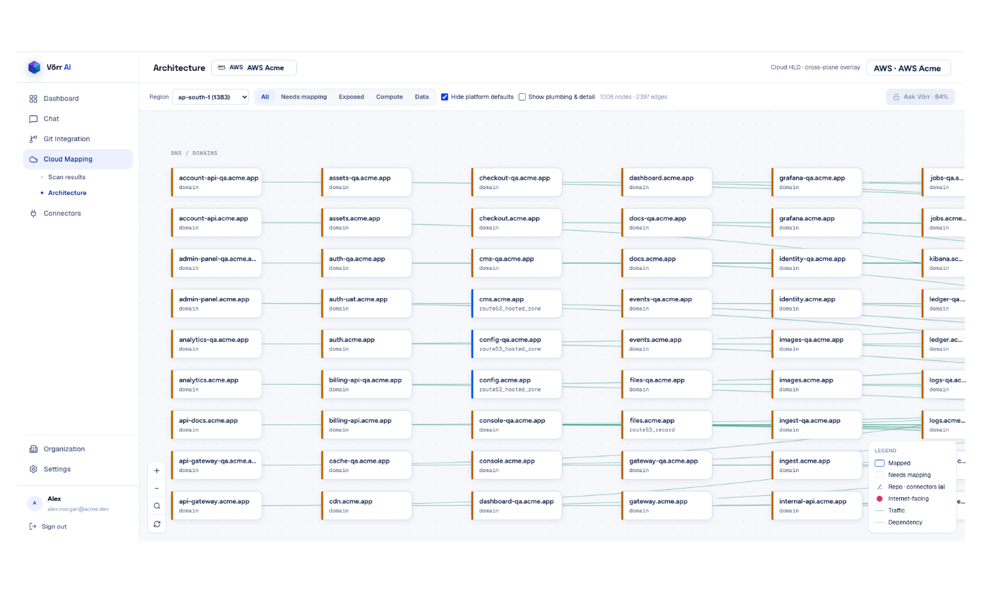Click the Ask Vörr 84% button
986x591 pixels.
(920, 97)
